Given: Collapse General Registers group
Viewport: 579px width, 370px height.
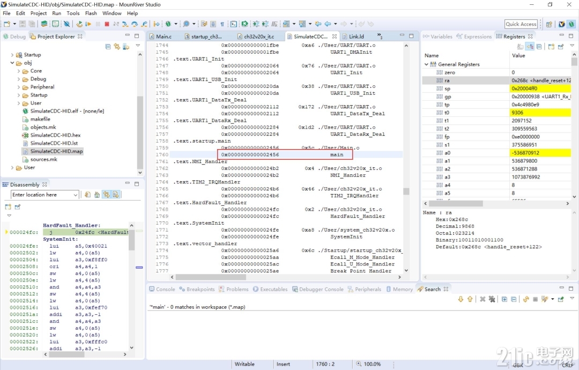Looking at the screenshot, I should [x=426, y=64].
